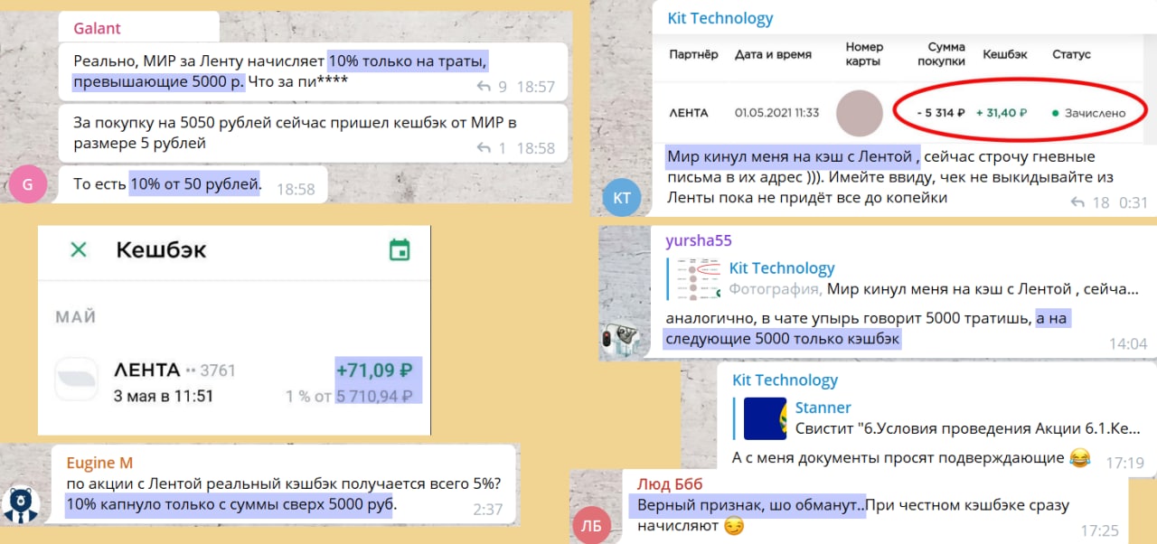Click the 2:37 timestamp

(x=488, y=509)
